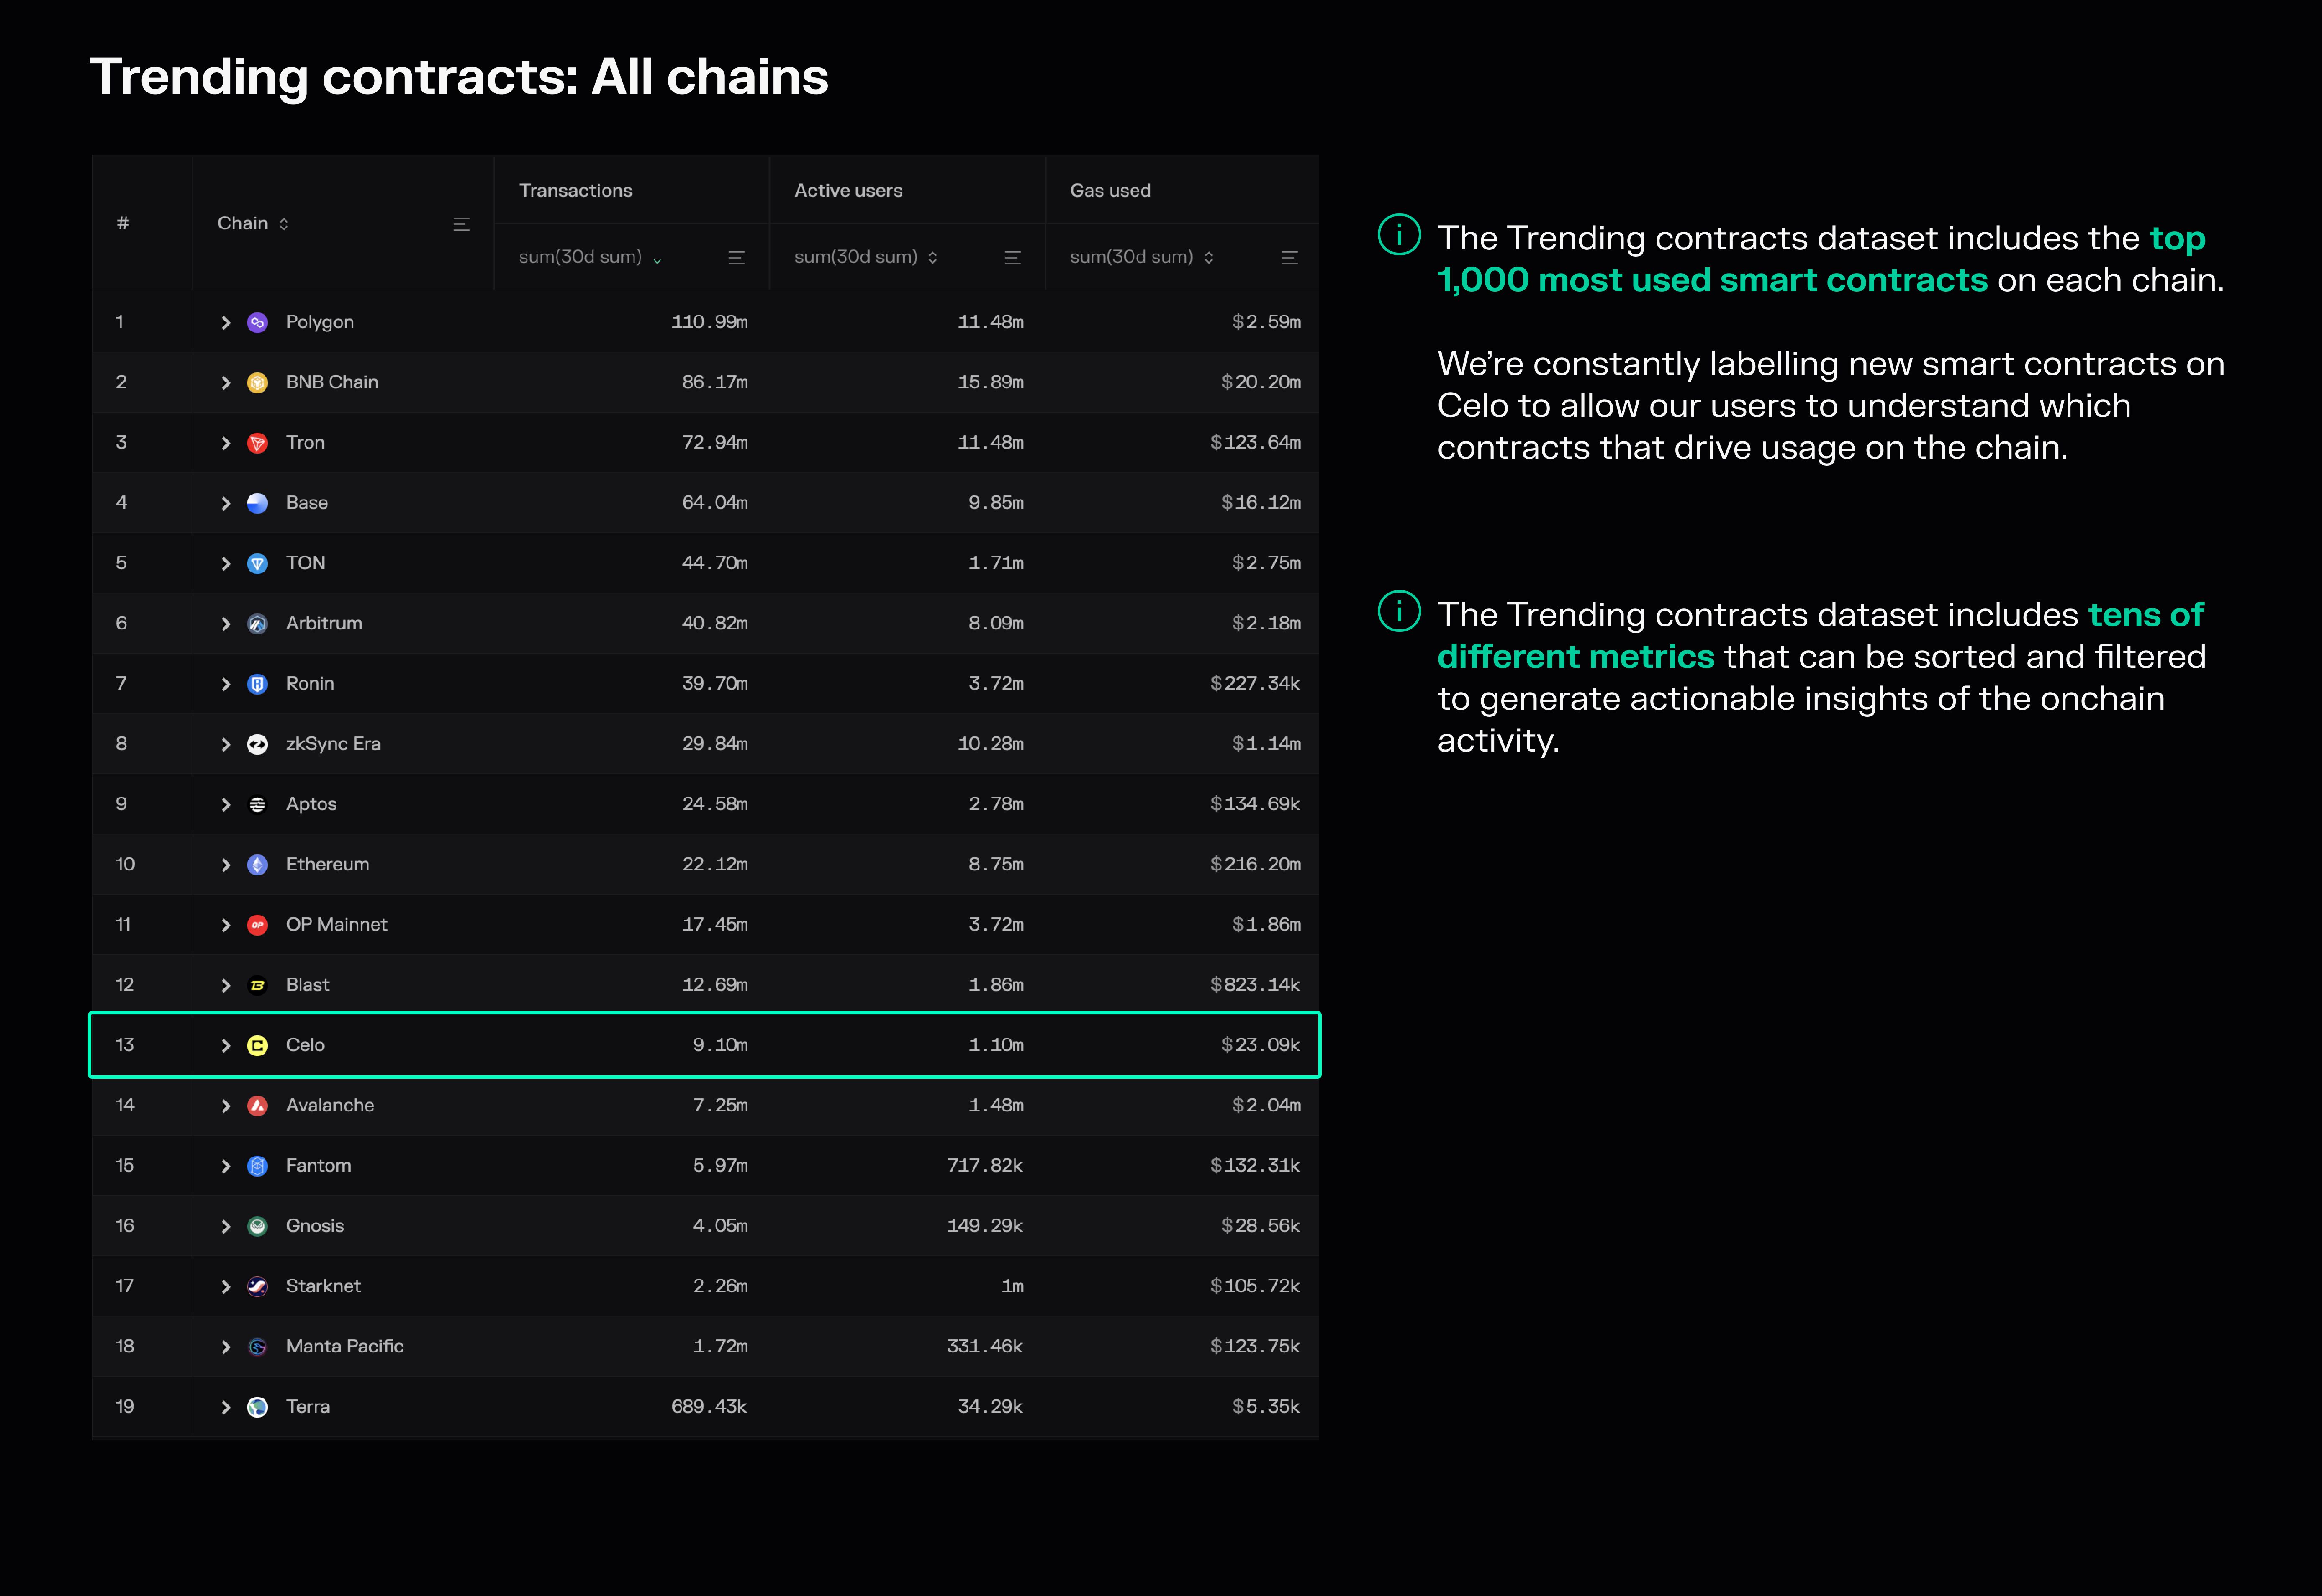Click the Ethereum logo in row 10
This screenshot has width=2322, height=1596.
257,864
